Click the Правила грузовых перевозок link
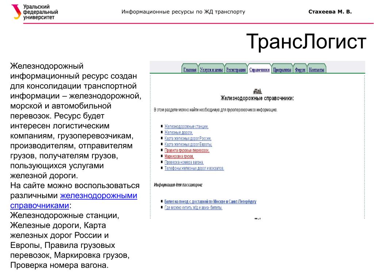Viewport: 374px width, 280px height. point(187,150)
